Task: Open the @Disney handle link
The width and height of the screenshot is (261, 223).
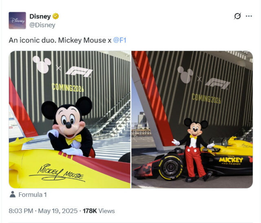Action: point(42,25)
